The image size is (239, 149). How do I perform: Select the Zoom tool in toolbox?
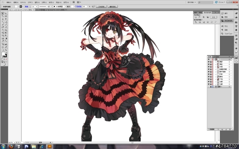[6, 50]
